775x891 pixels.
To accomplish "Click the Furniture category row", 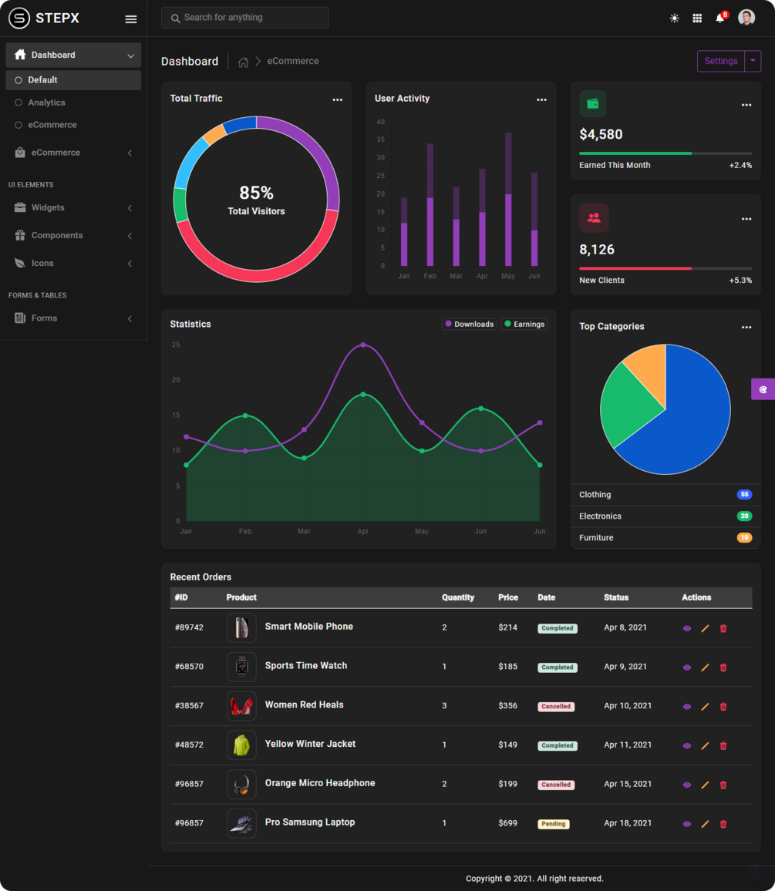I will coord(665,537).
